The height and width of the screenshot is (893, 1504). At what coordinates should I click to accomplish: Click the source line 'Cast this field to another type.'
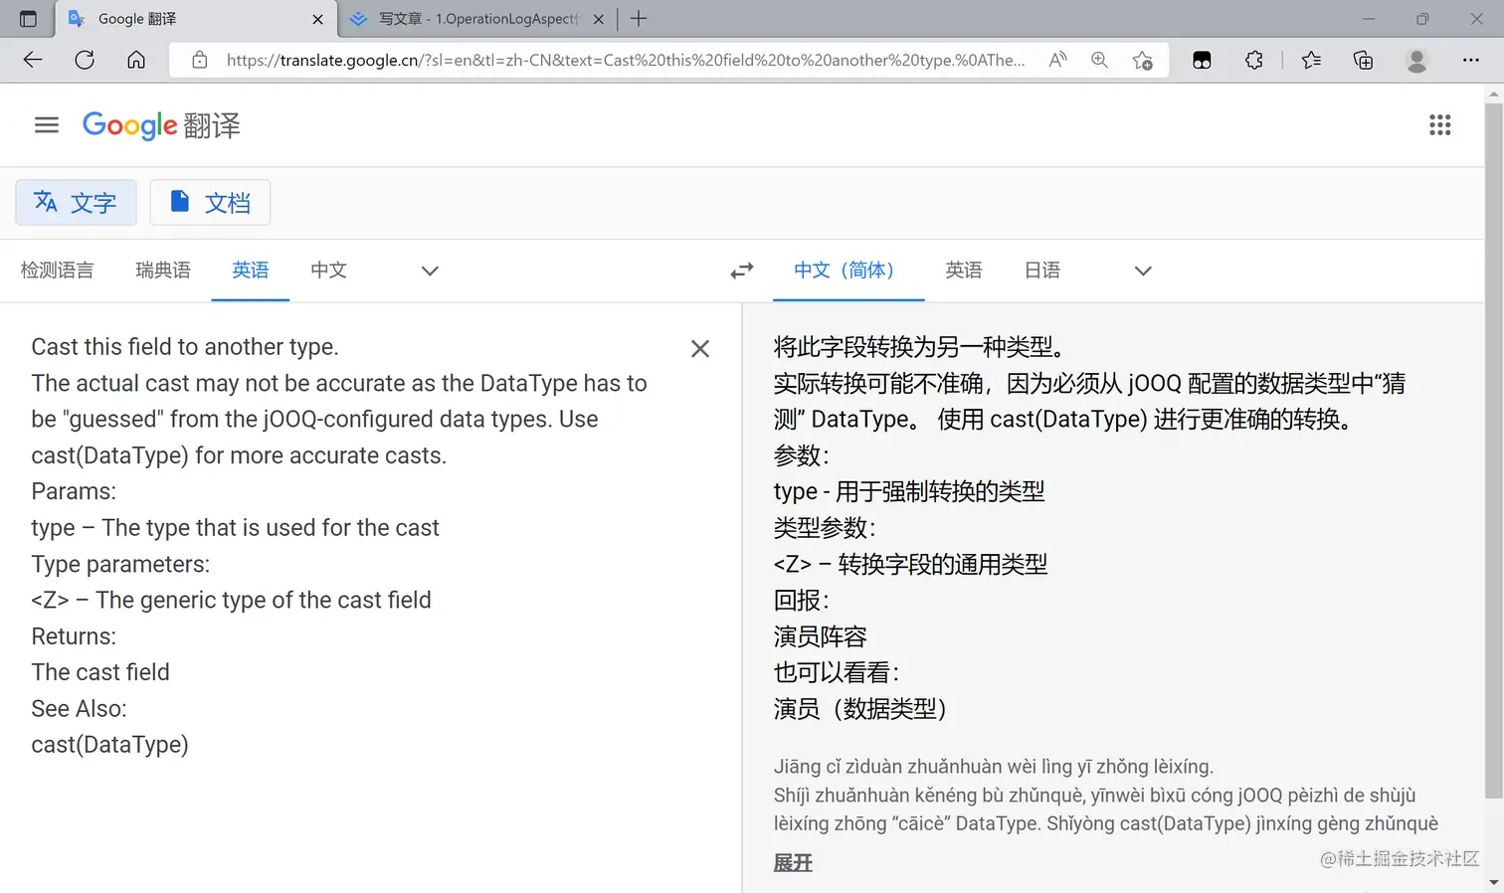(x=185, y=347)
